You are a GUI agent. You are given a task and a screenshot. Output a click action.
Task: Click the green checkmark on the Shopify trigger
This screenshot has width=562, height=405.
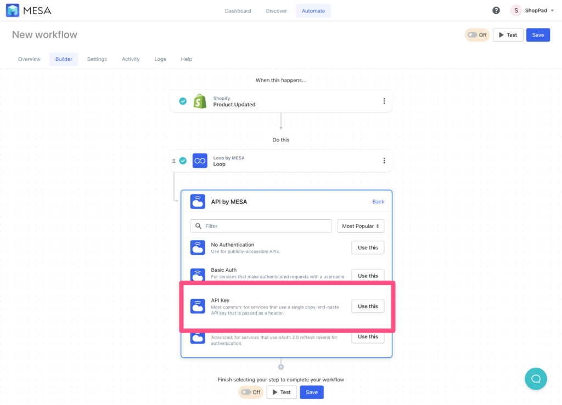(182, 101)
